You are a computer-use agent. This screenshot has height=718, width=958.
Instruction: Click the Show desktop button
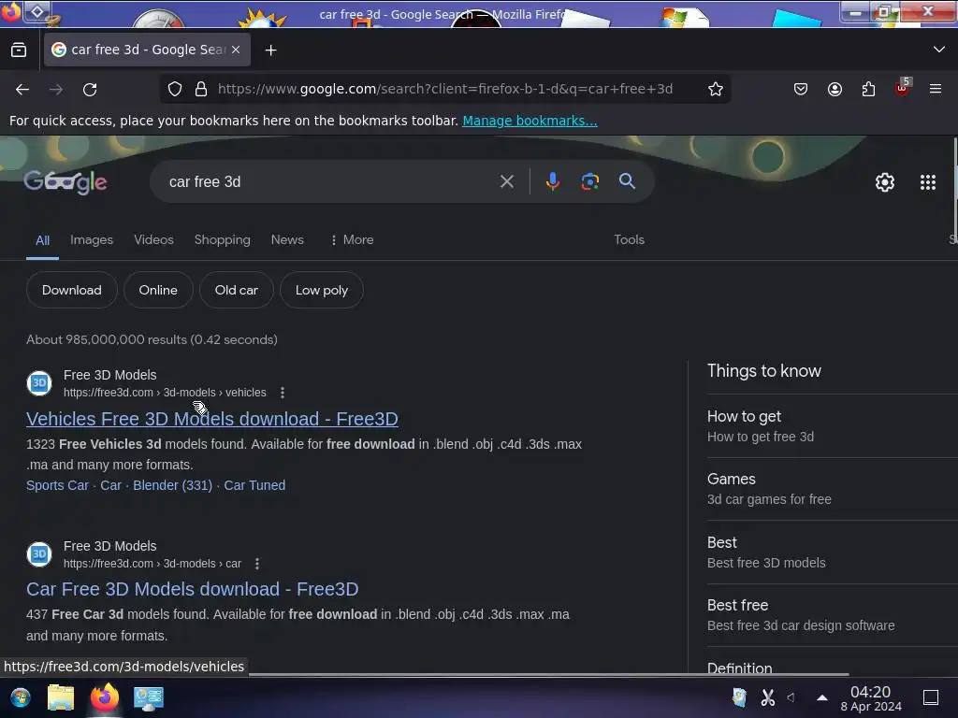point(931,697)
